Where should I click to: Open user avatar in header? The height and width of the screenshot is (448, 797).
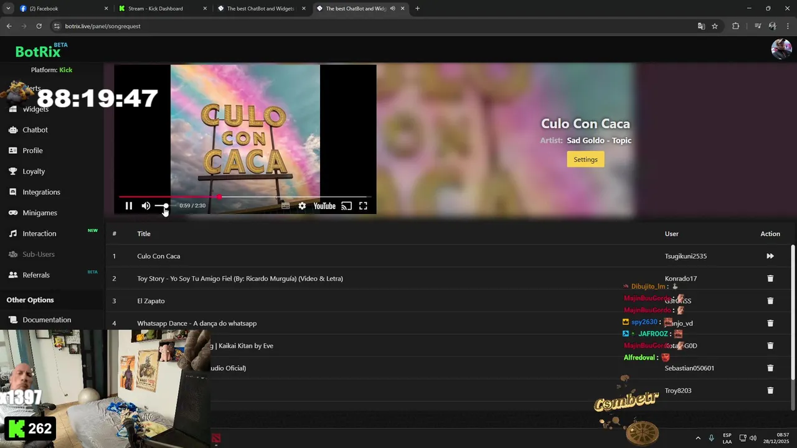[x=781, y=49]
